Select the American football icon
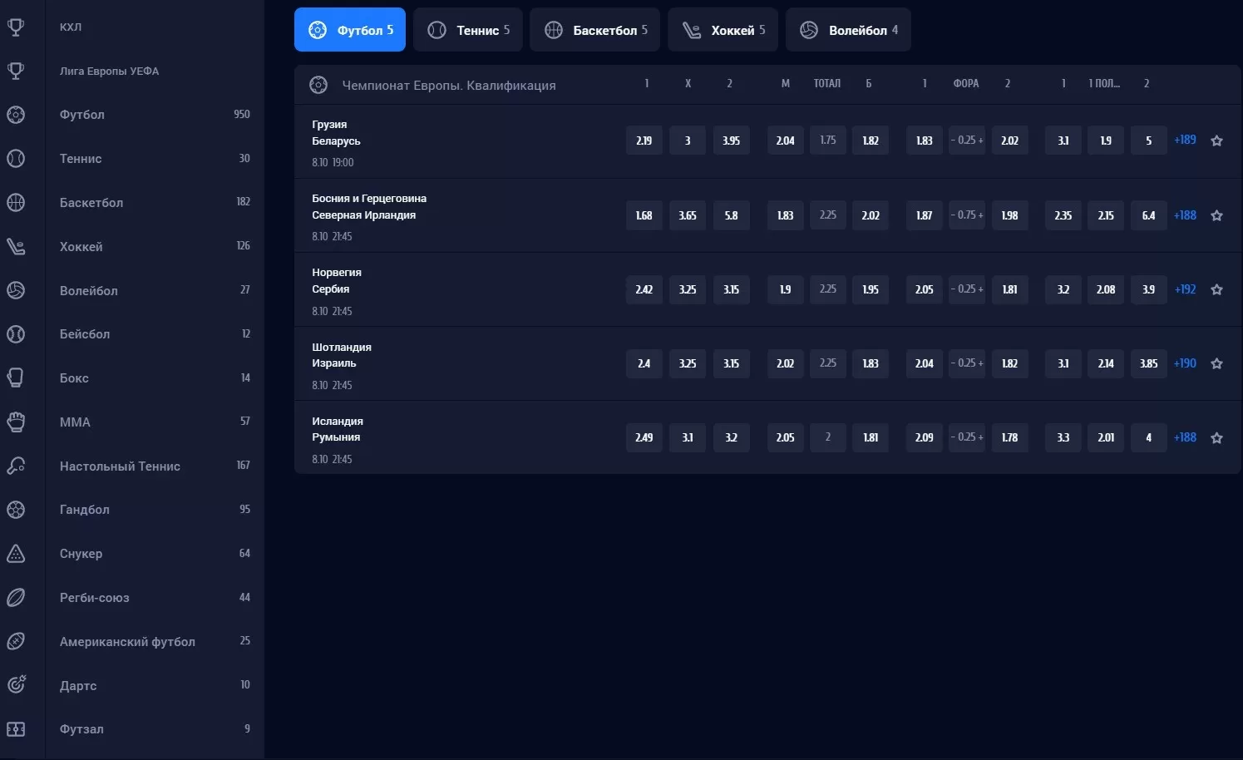The width and height of the screenshot is (1243, 760). 16,641
